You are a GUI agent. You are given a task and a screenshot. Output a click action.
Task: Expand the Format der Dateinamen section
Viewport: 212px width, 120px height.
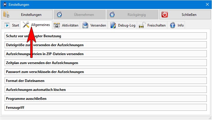click(106, 80)
